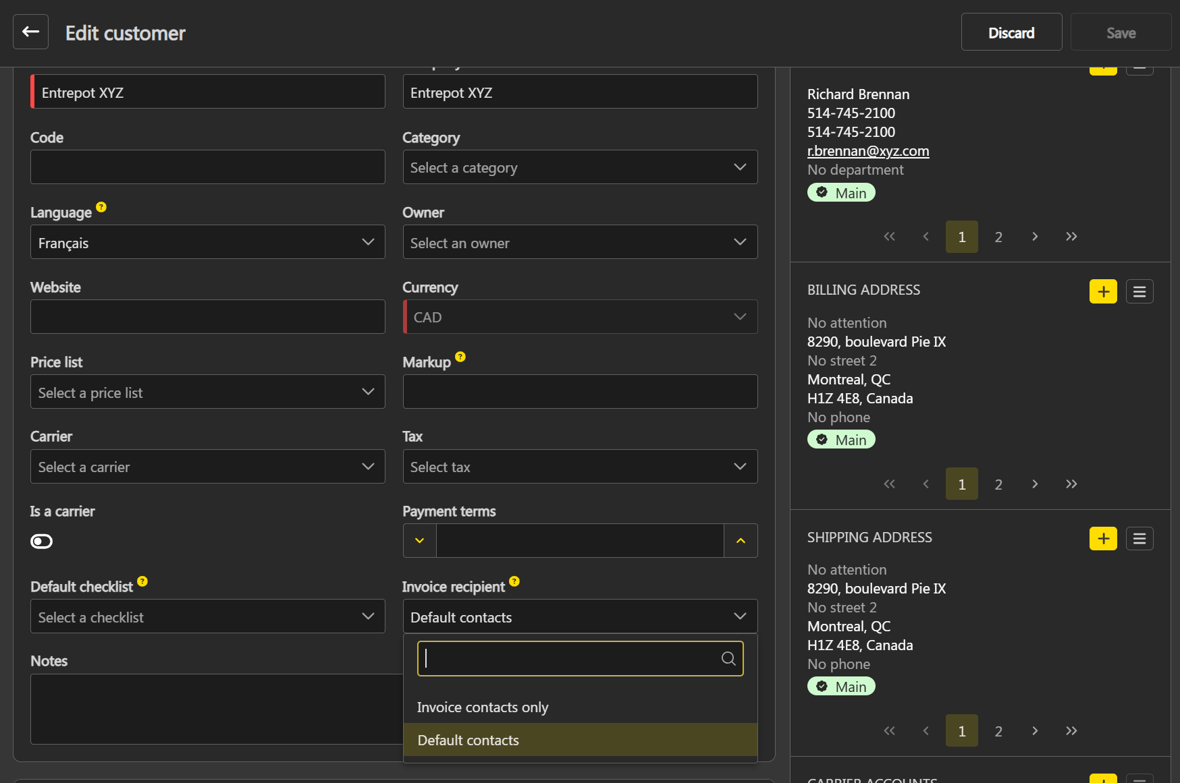1180x783 pixels.
Task: Click the search magnifier in the dropdown
Action: [x=728, y=658]
